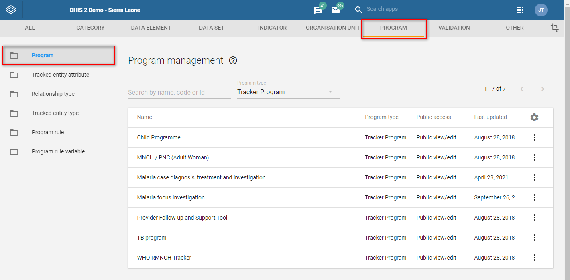The height and width of the screenshot is (280, 570).
Task: Select Program rule variable in sidebar
Action: [x=58, y=151]
